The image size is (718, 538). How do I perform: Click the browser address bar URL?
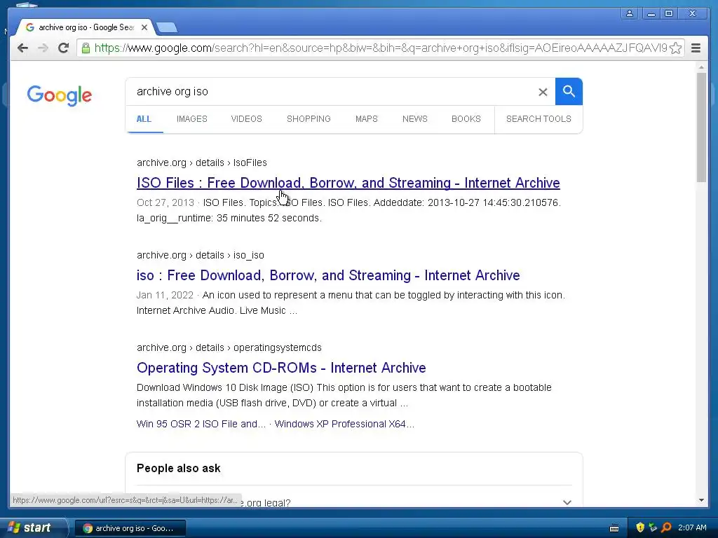380,48
